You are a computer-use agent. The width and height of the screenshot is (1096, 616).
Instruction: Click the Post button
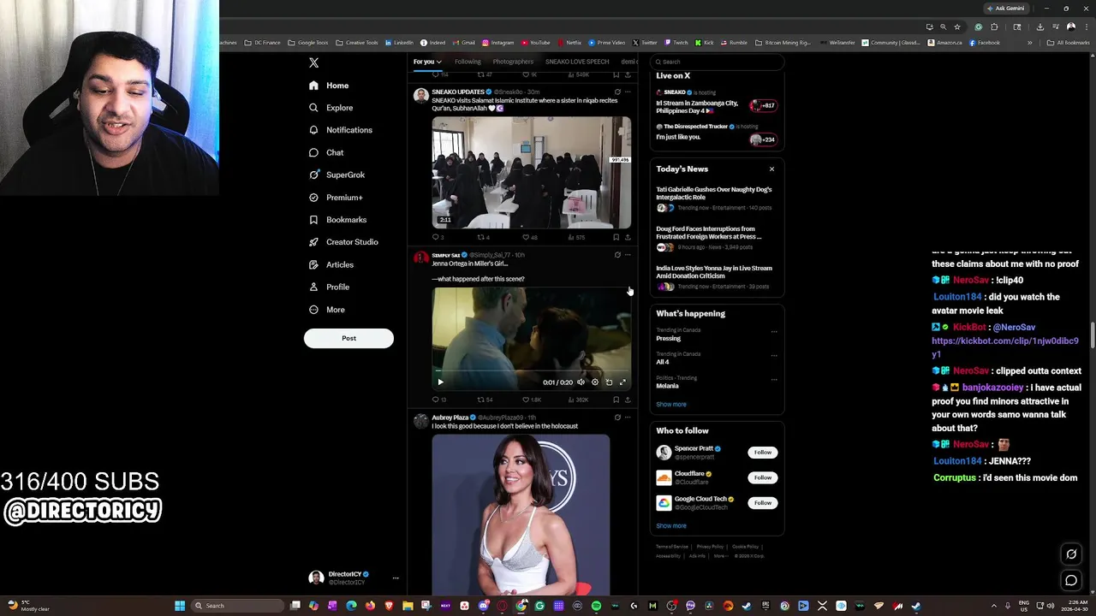[x=348, y=338]
